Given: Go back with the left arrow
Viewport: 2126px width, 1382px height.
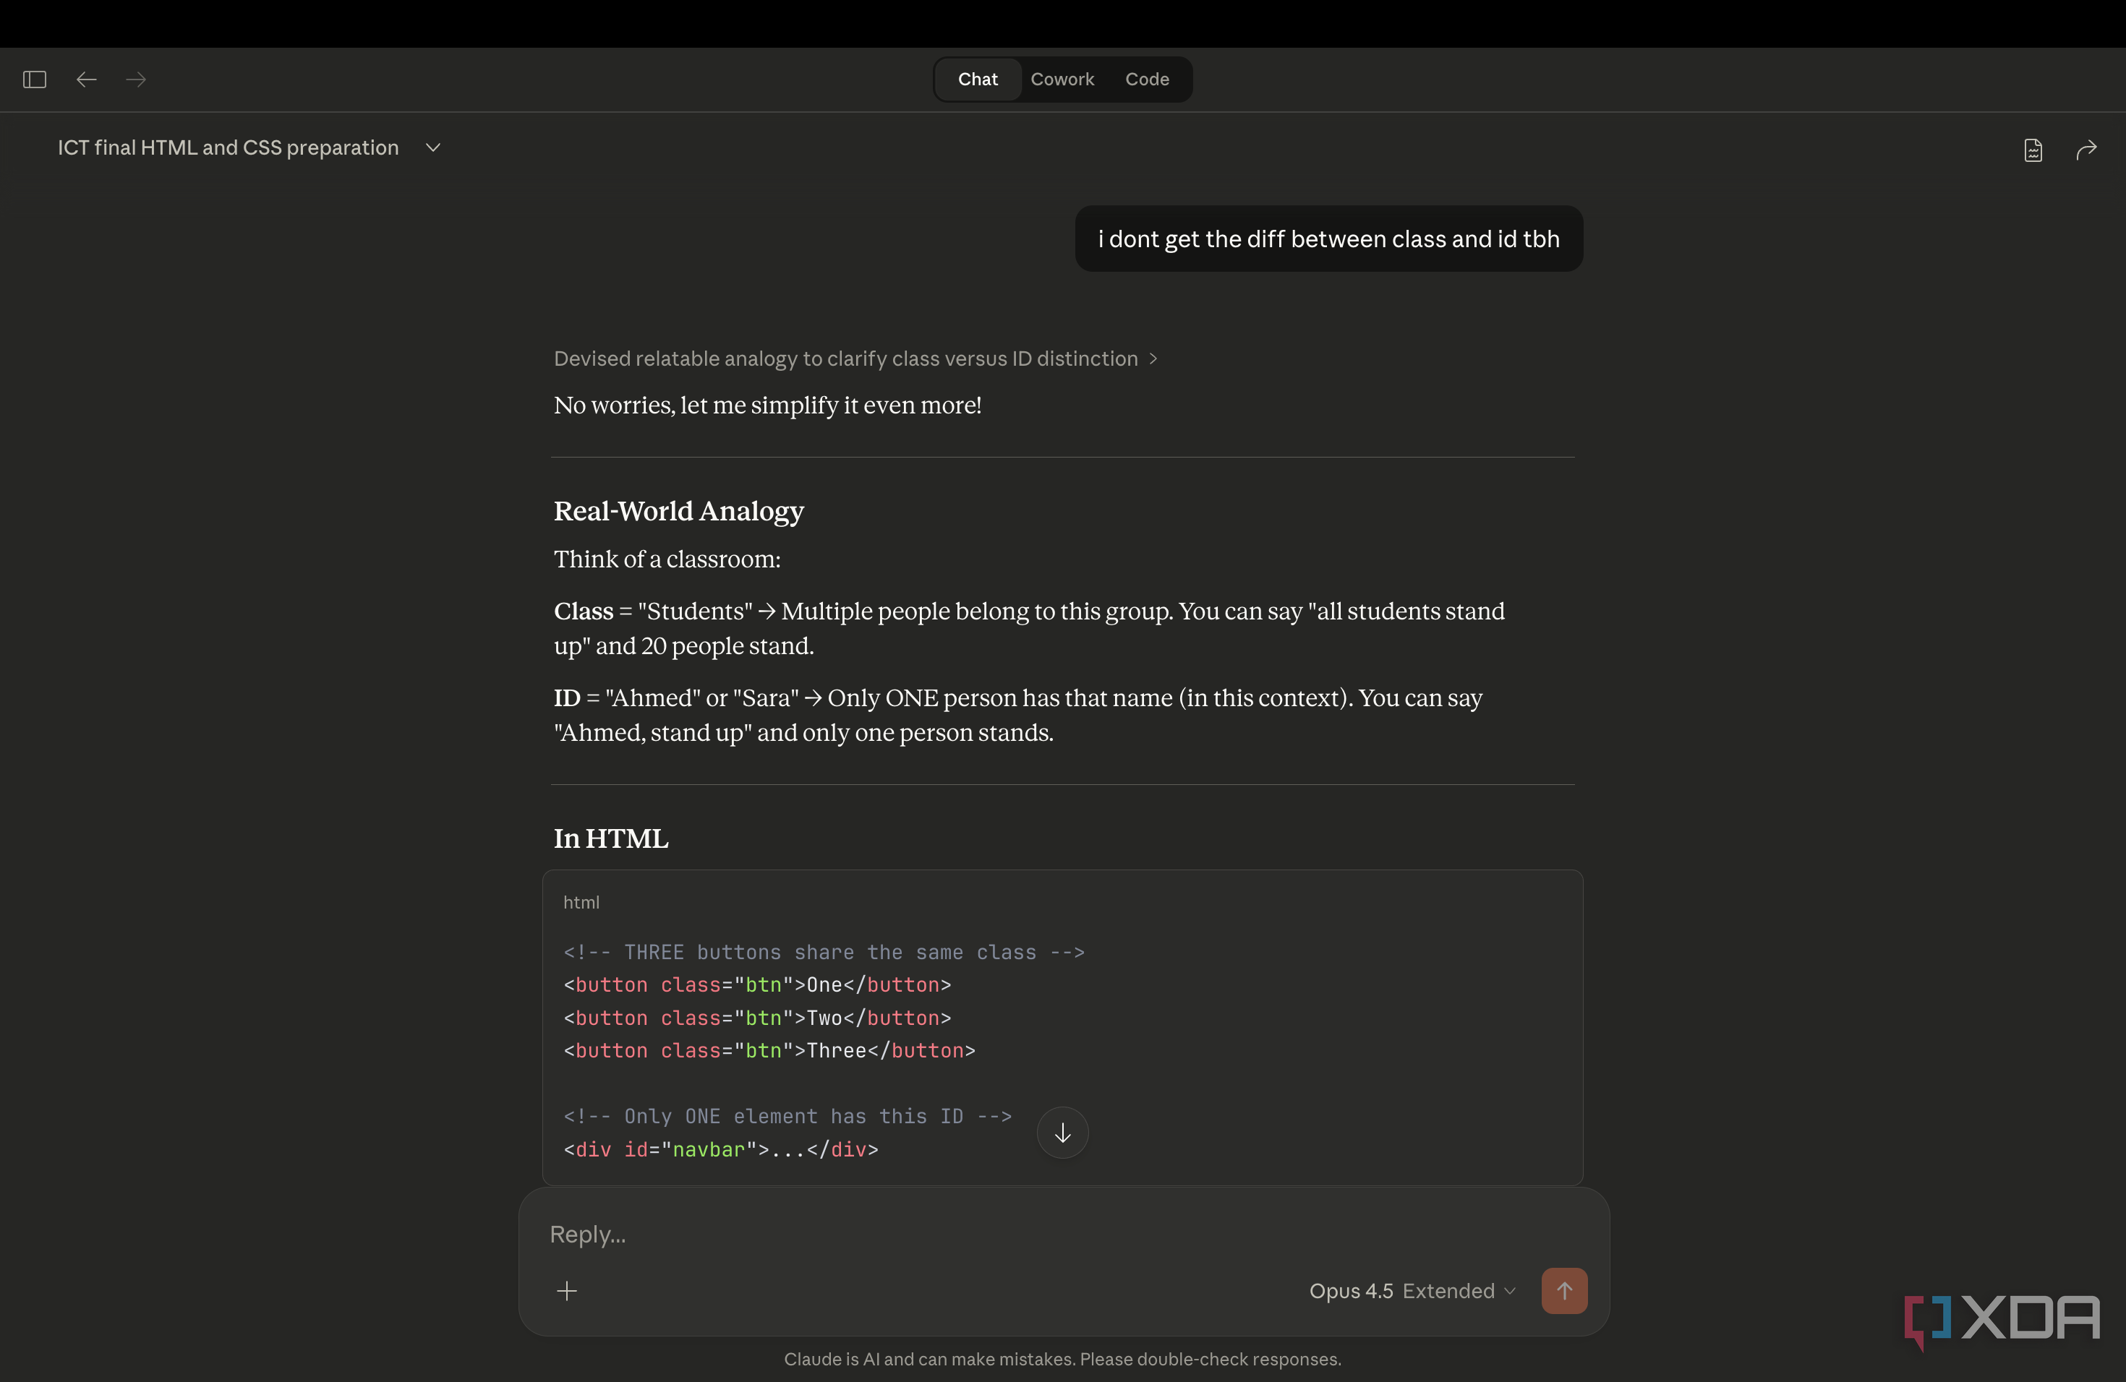Looking at the screenshot, I should (x=86, y=80).
